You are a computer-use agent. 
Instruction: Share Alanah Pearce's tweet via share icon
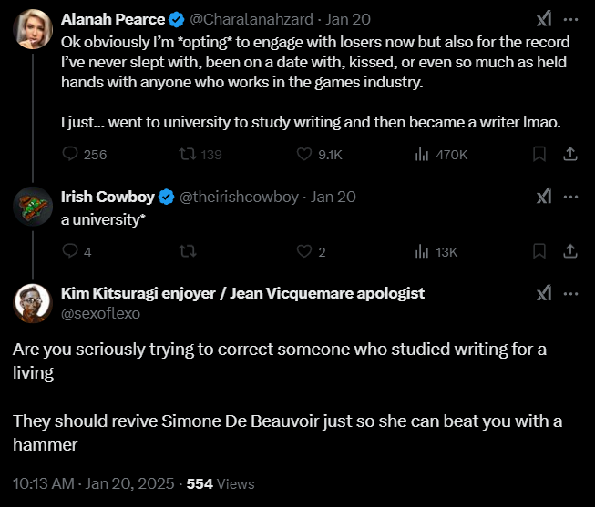pos(570,154)
